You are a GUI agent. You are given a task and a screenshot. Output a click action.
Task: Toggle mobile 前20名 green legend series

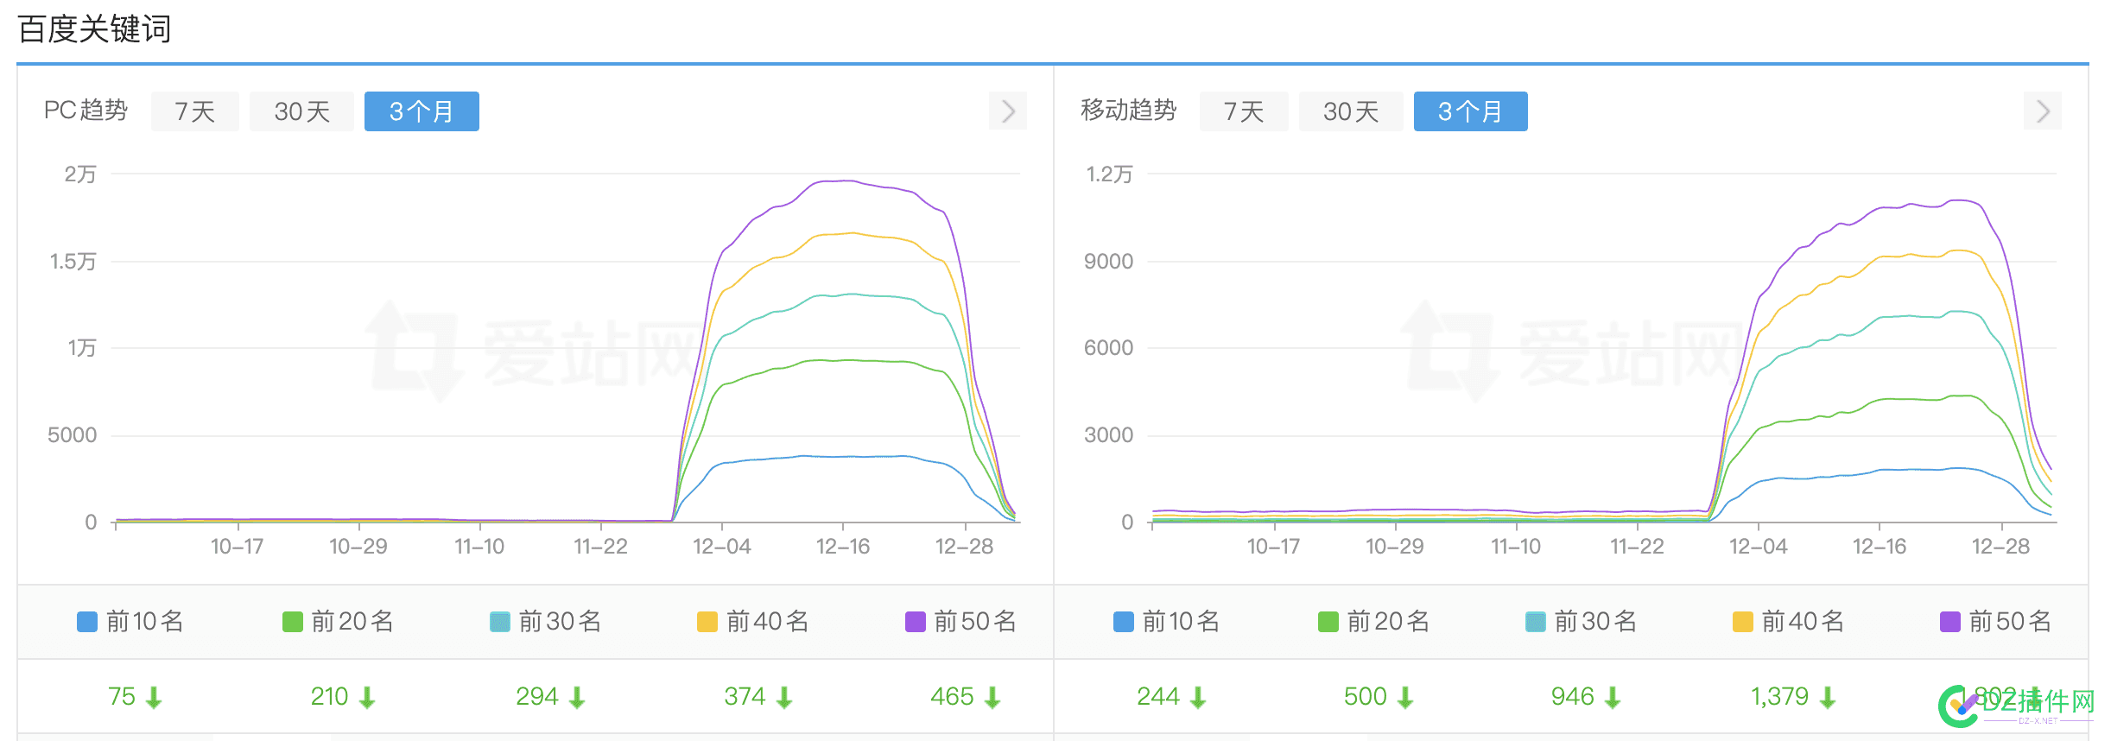pyautogui.click(x=1373, y=622)
